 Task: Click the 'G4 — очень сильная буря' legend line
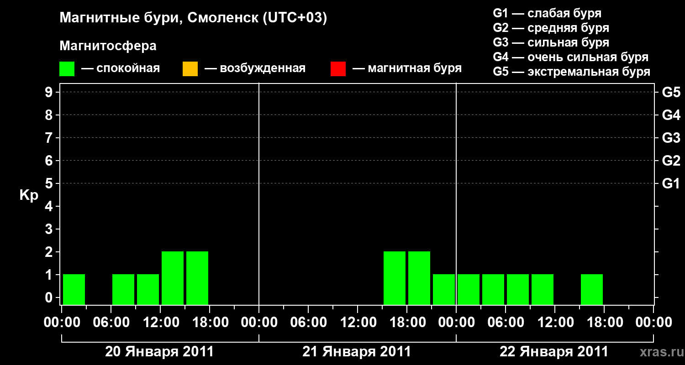tap(570, 57)
